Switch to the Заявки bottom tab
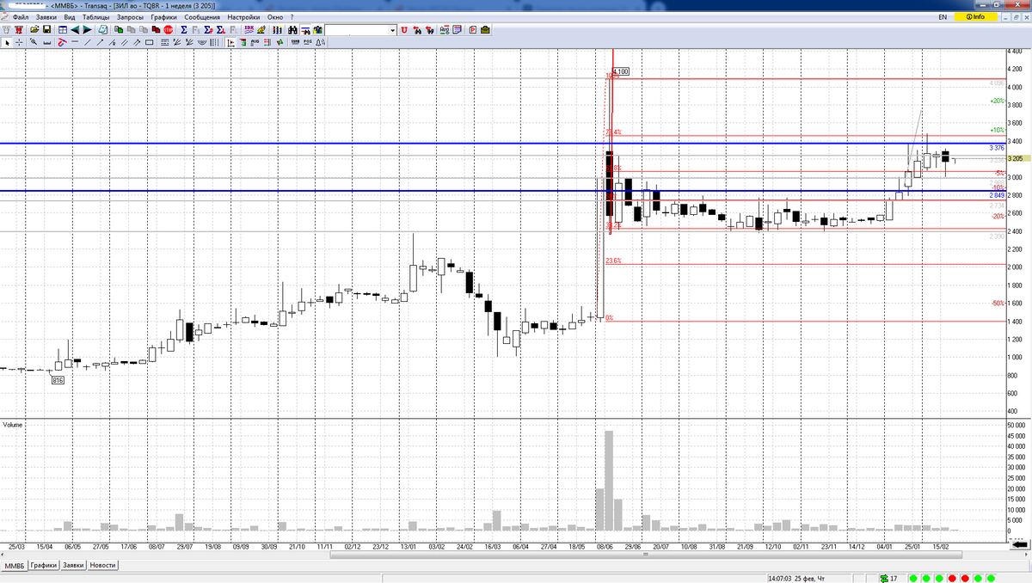This screenshot has width=1032, height=583. (72, 566)
